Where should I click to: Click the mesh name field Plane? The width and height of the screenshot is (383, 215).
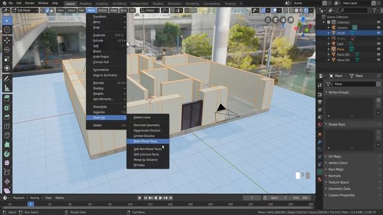coord(354,84)
